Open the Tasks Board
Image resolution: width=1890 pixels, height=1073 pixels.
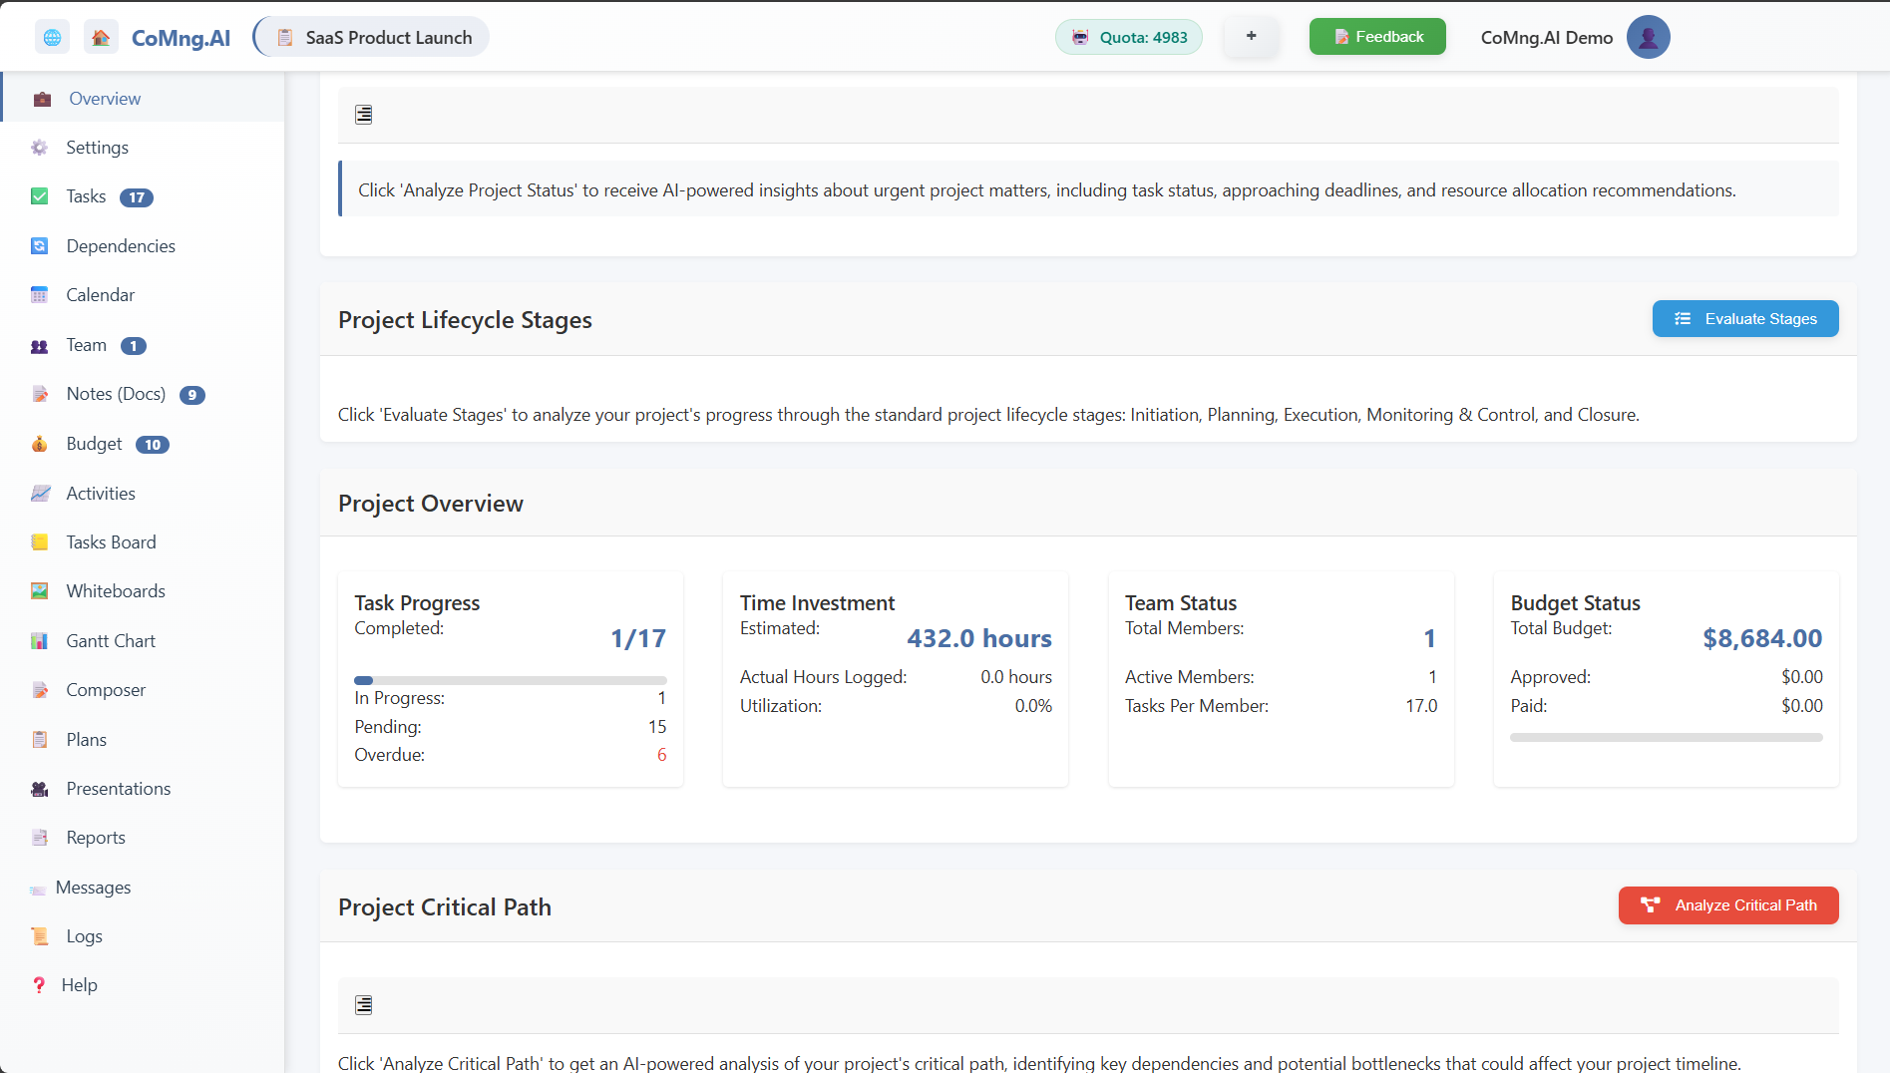pyautogui.click(x=111, y=541)
